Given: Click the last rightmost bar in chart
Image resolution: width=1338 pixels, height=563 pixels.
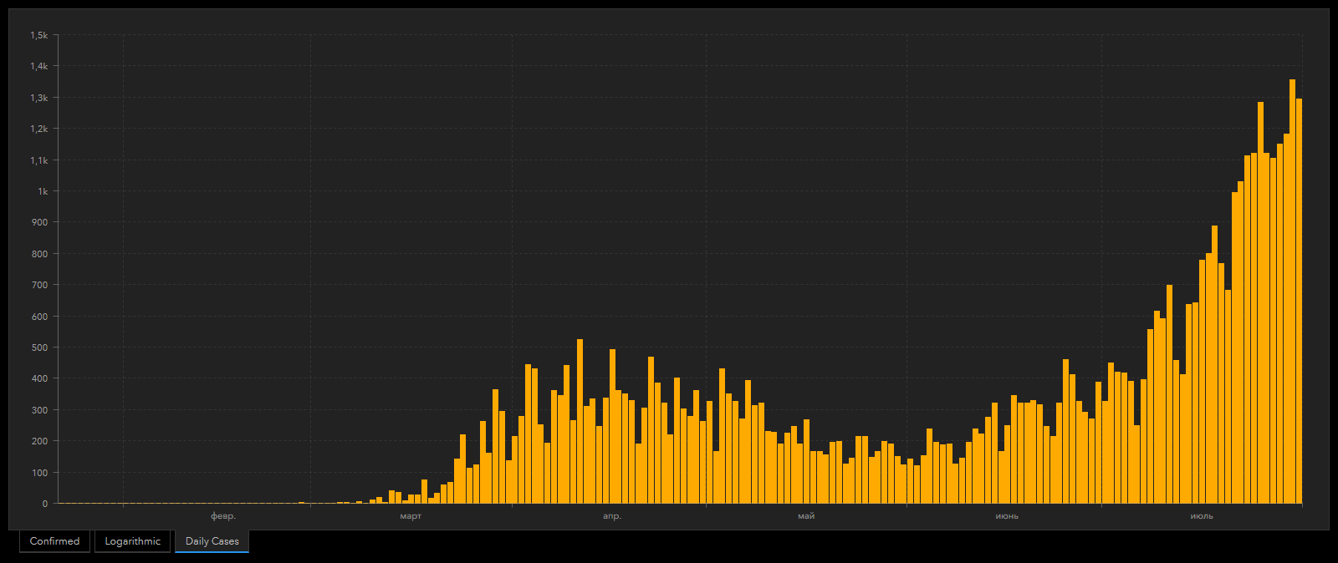Looking at the screenshot, I should [x=1299, y=301].
